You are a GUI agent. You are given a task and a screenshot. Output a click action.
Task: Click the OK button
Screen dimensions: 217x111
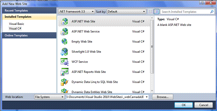pyautogui.click(x=184, y=105)
